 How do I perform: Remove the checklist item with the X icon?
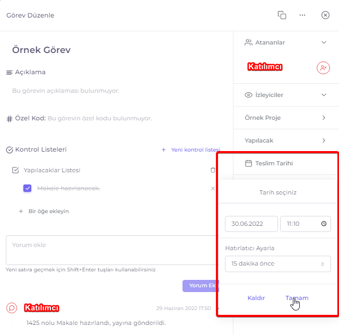pyautogui.click(x=213, y=188)
